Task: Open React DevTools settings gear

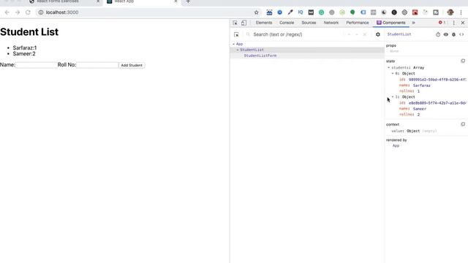Action: 378,34
